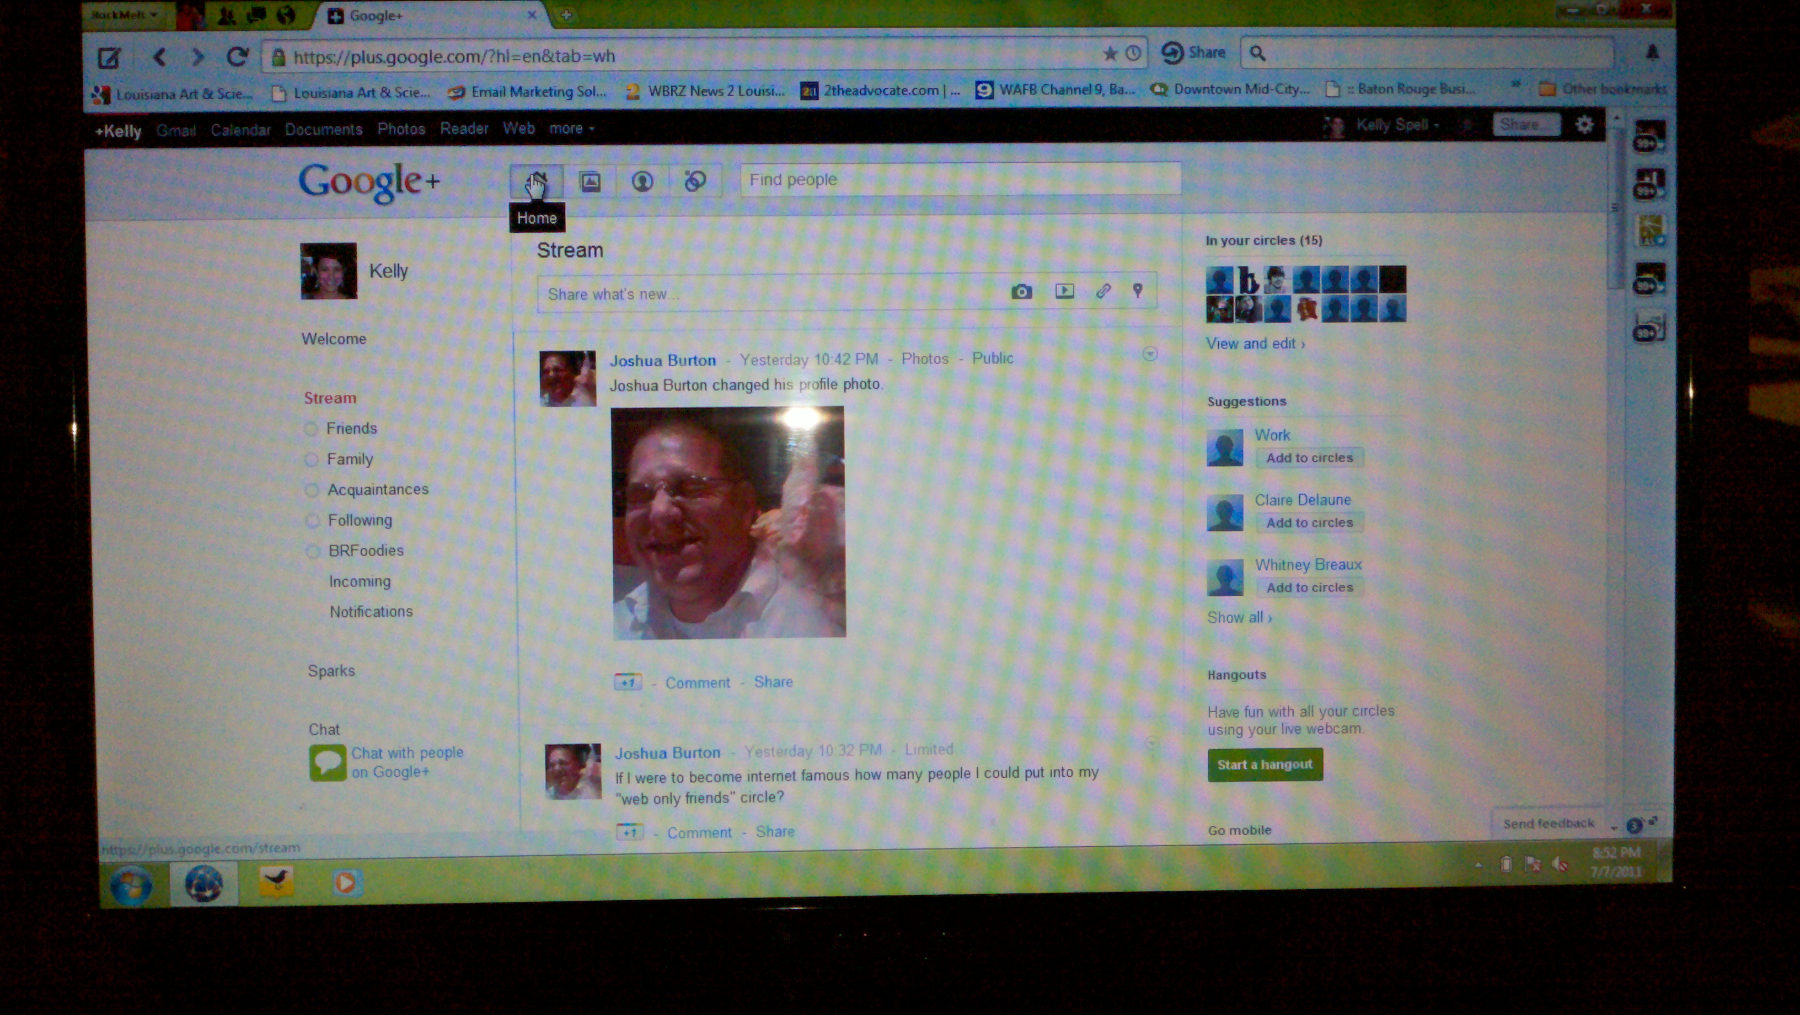
Task: Click the Find people search field
Action: (x=960, y=180)
